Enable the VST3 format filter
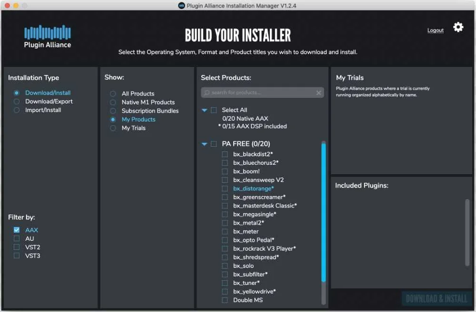 pos(17,255)
